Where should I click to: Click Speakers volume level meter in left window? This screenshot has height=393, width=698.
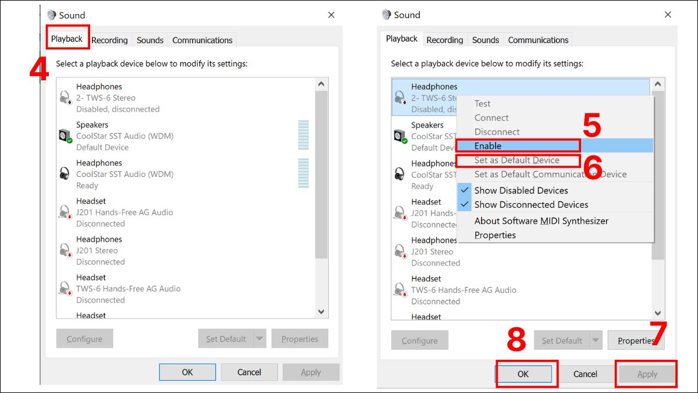303,135
